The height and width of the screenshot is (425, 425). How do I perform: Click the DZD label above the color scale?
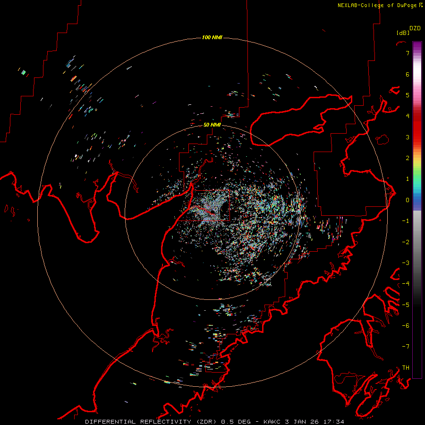(x=415, y=28)
